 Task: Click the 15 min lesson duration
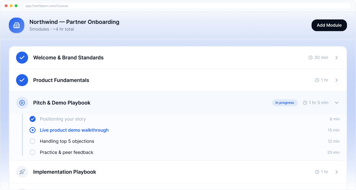[x=333, y=130]
